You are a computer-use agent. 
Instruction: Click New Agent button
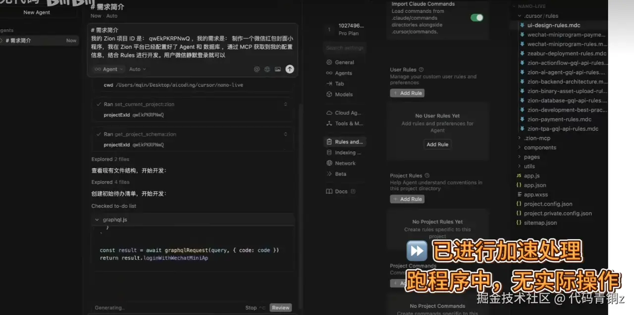(37, 12)
